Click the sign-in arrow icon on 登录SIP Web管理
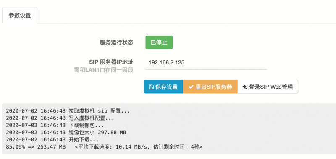 (245, 87)
